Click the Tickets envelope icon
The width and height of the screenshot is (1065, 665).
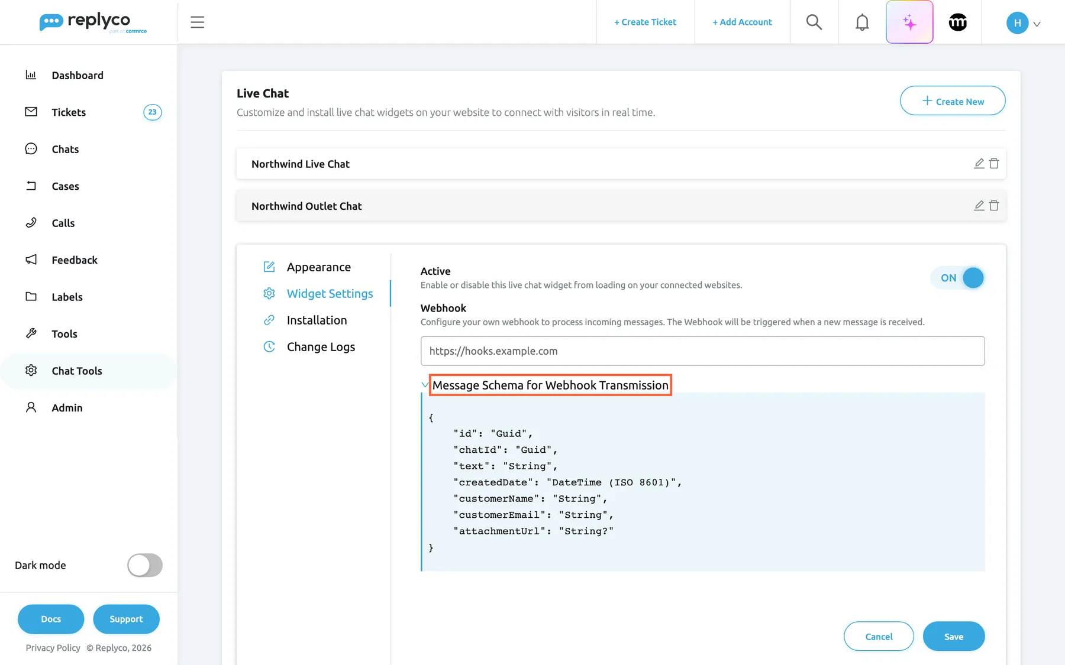[x=31, y=112]
